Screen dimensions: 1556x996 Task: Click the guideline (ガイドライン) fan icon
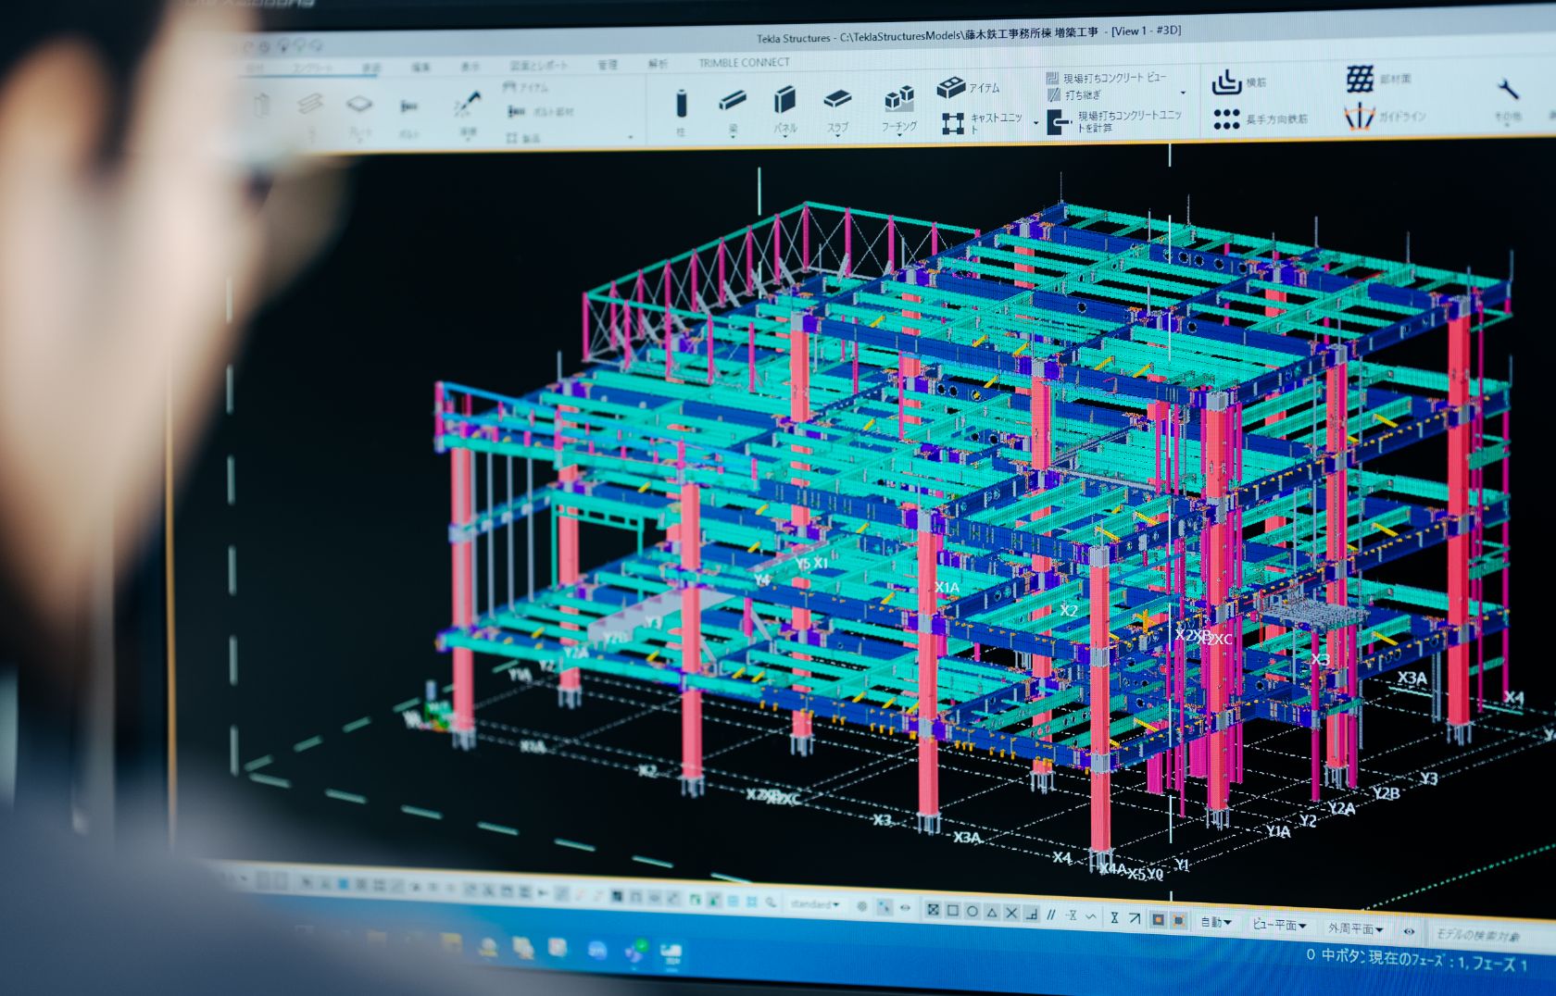(x=1359, y=118)
